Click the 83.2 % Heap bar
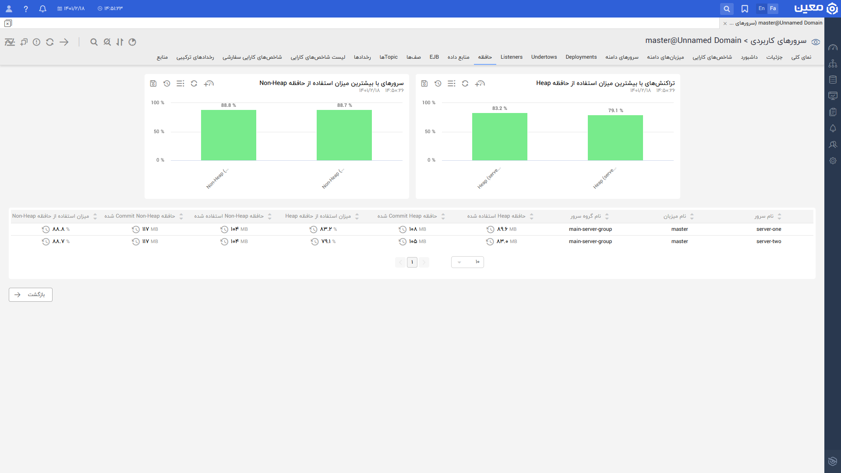Image resolution: width=841 pixels, height=473 pixels. click(500, 137)
